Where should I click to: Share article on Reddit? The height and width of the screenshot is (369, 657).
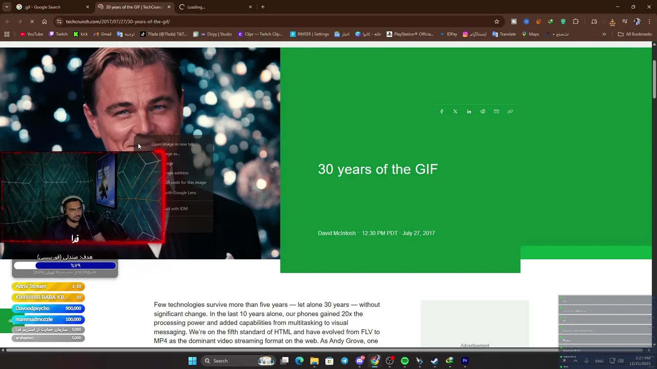coord(482,111)
